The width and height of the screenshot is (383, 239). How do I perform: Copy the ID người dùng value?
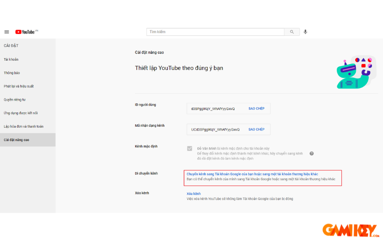256,109
